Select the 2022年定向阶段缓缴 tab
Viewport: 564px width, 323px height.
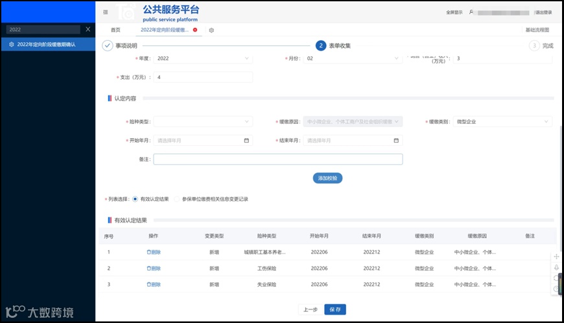165,30
